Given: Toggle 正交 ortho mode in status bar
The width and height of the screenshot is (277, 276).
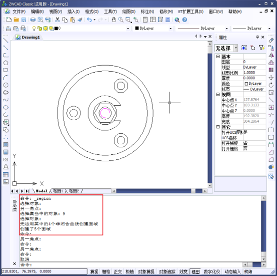Looking at the screenshot, I should [117, 271].
